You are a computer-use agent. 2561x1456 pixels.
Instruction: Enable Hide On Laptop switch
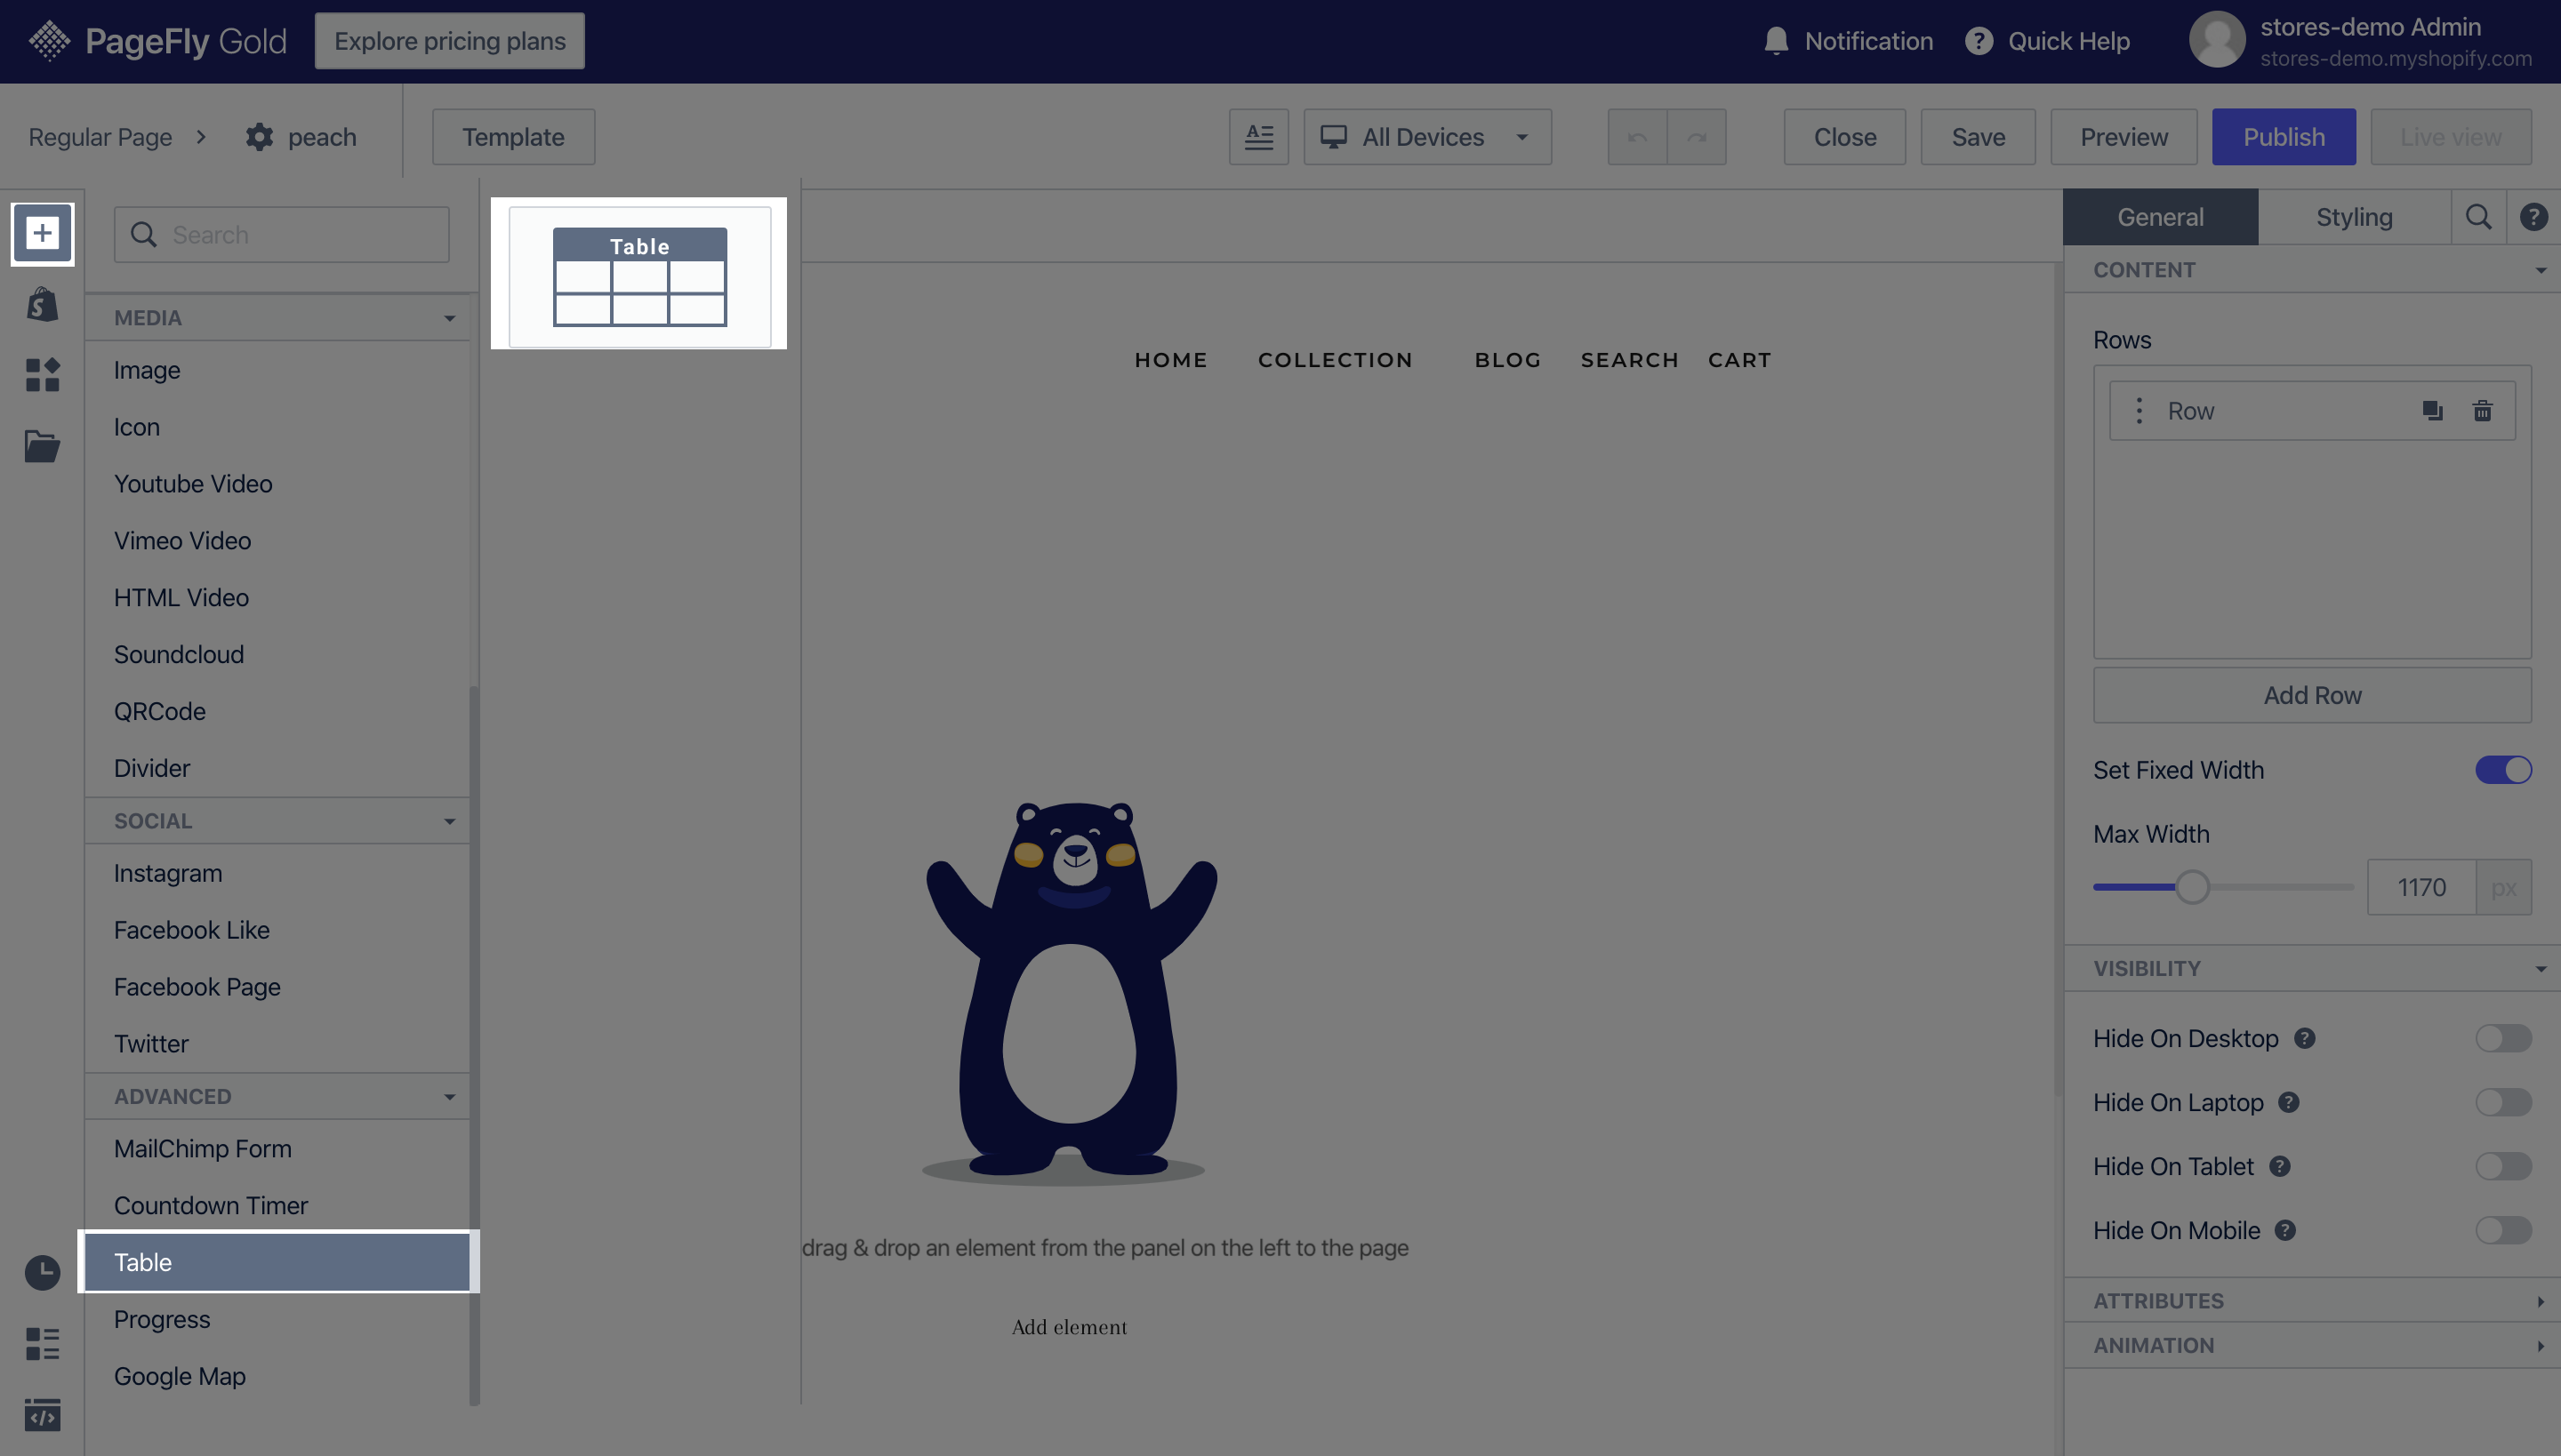[x=2503, y=1103]
